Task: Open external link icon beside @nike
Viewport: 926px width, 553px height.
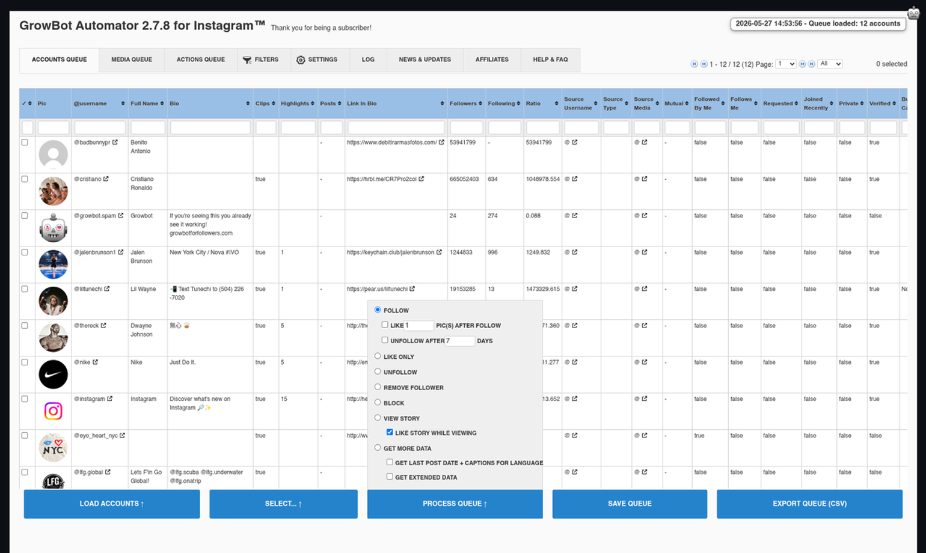Action: pos(95,362)
